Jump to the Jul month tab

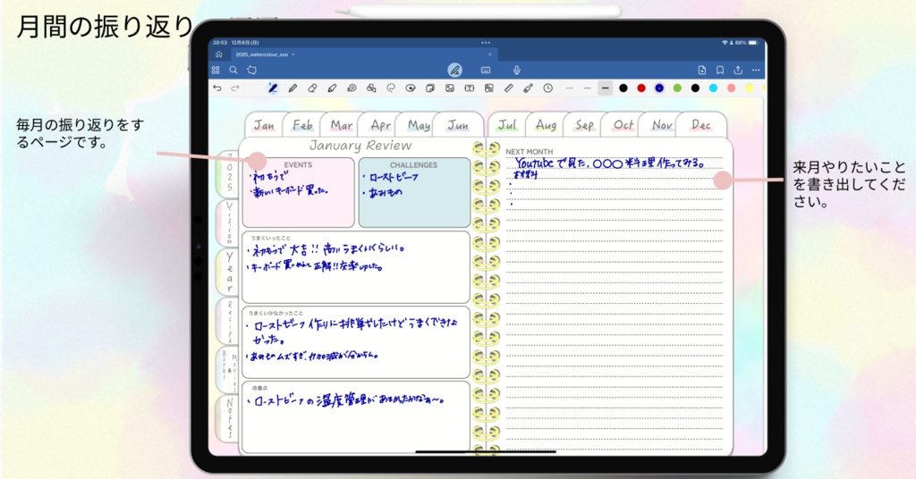[x=507, y=125]
